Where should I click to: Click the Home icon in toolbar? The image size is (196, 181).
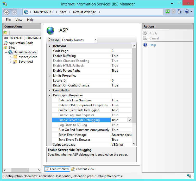pos(180,12)
